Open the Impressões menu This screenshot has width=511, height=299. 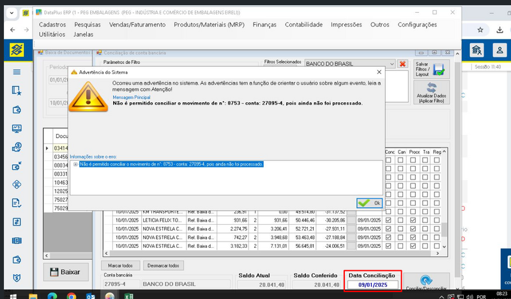(346, 24)
